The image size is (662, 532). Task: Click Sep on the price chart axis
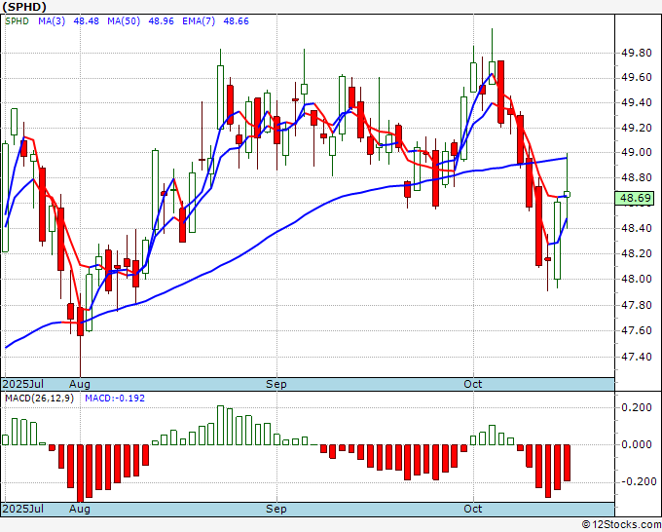point(276,384)
